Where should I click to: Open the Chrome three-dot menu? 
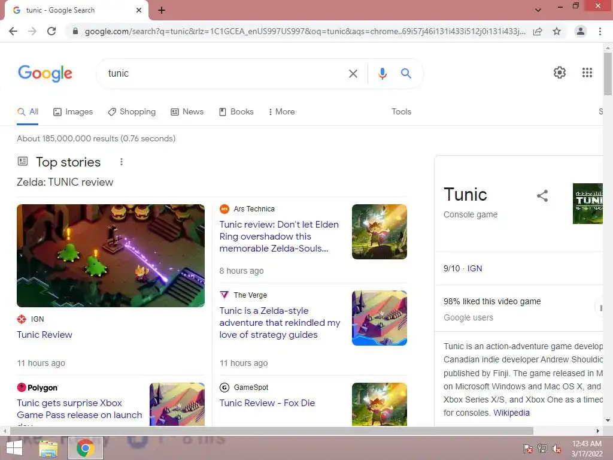(600, 31)
